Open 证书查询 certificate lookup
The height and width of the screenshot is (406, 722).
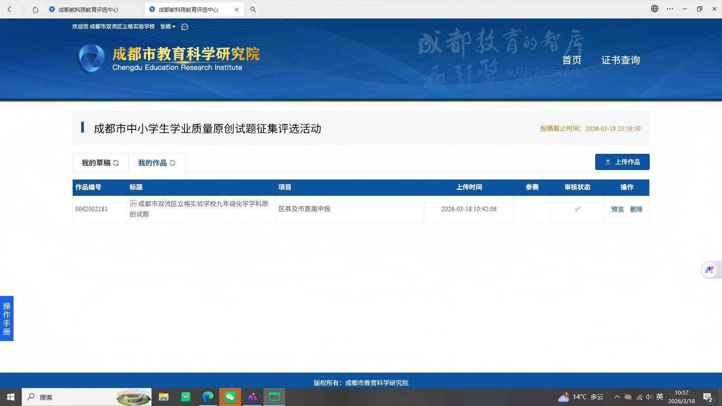(620, 60)
